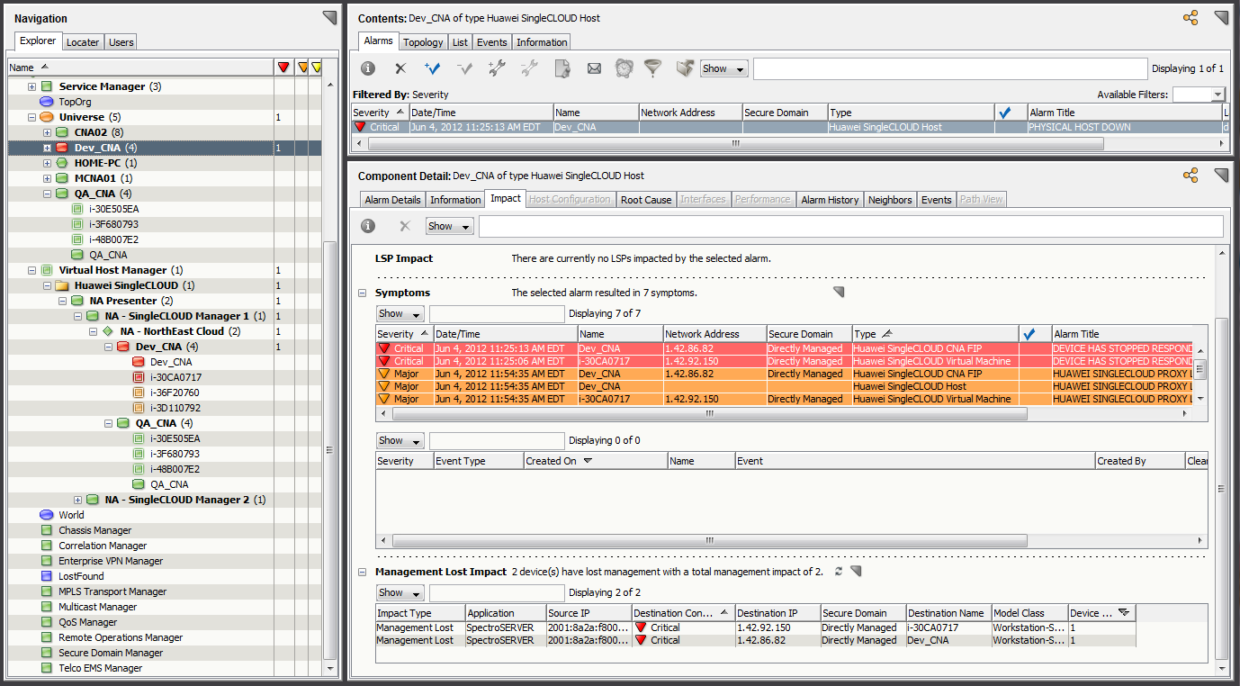This screenshot has height=686, width=1240.
Task: Click the unacknowledge gray check icon
Action: (x=465, y=68)
